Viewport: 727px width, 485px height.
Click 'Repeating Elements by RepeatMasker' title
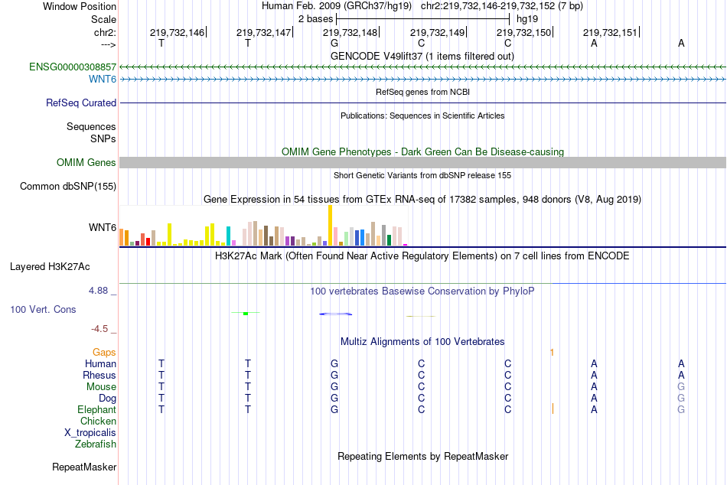[423, 456]
